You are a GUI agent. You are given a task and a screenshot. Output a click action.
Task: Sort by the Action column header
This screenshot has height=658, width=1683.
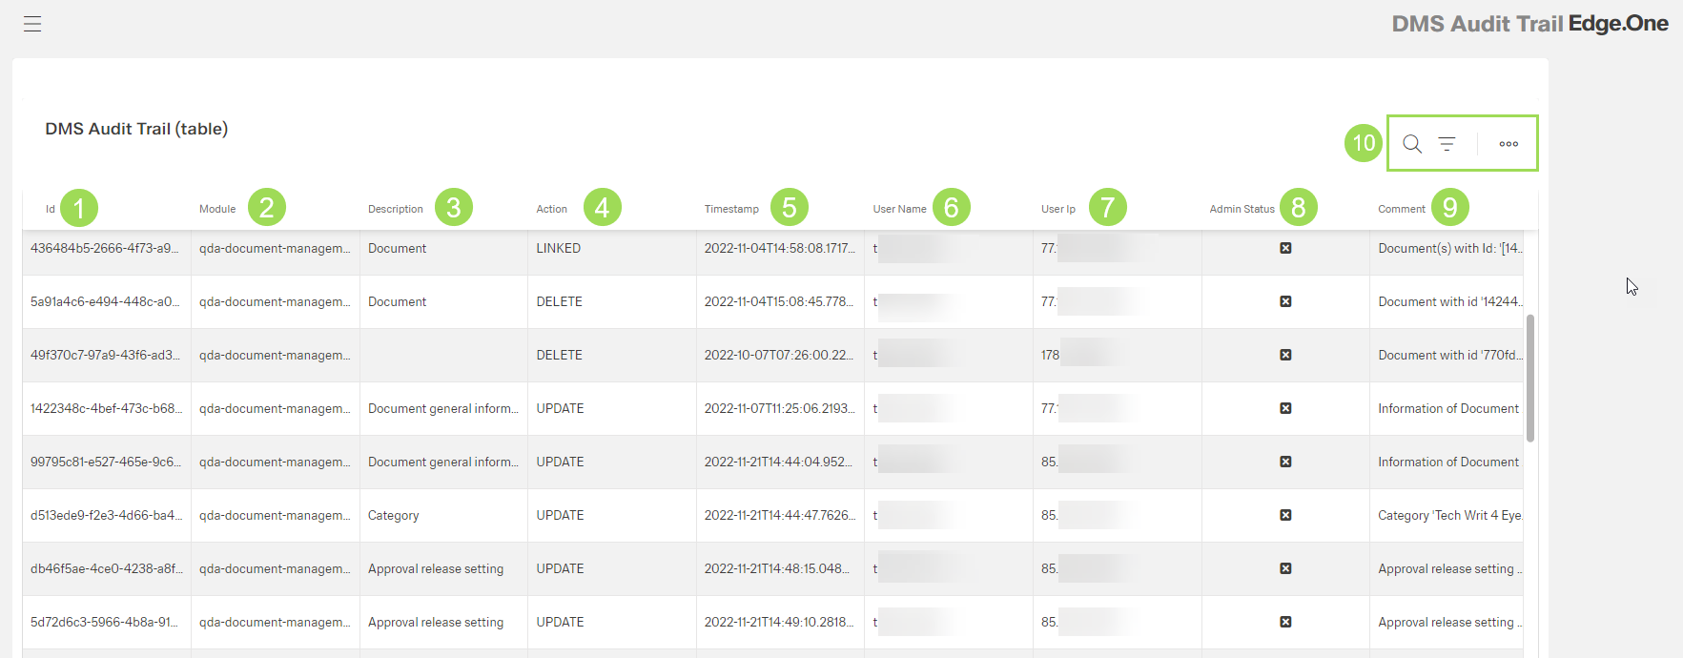pyautogui.click(x=551, y=209)
